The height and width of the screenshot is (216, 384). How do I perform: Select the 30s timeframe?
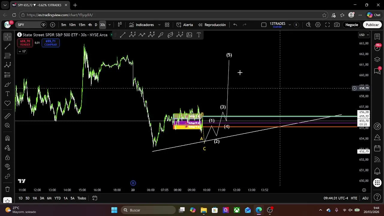point(103,25)
